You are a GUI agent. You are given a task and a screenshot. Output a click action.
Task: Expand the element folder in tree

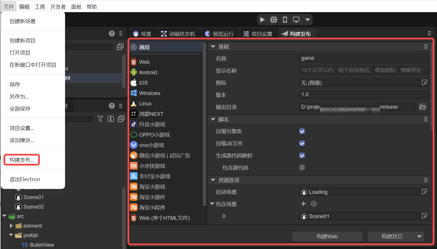pyautogui.click(x=11, y=226)
